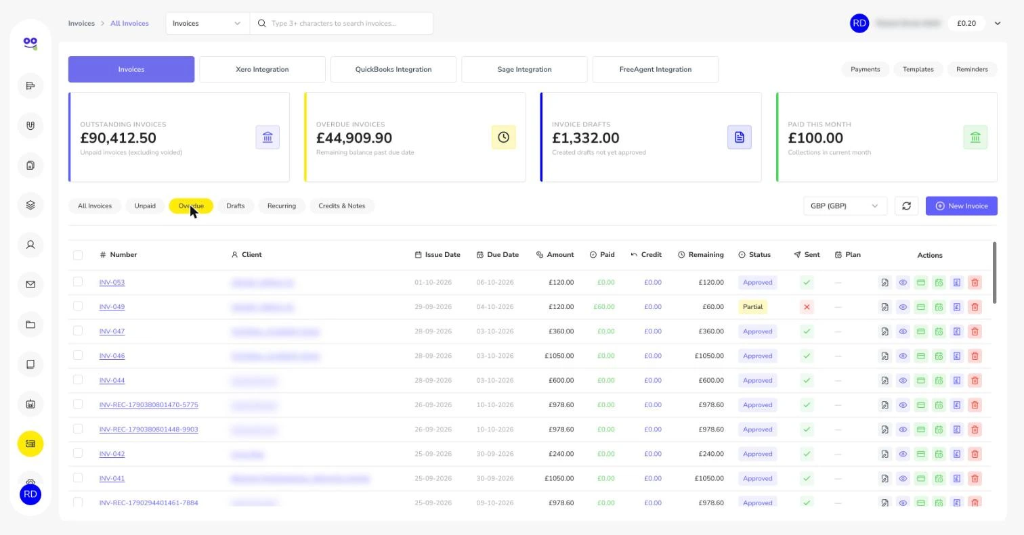Click the app logo at top of sidebar
1024x535 pixels.
[x=30, y=43]
